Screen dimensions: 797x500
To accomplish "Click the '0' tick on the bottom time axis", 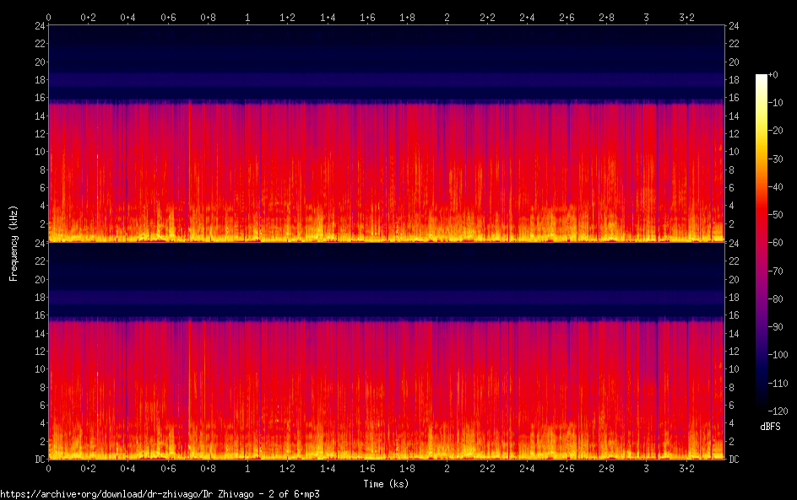I will point(49,468).
